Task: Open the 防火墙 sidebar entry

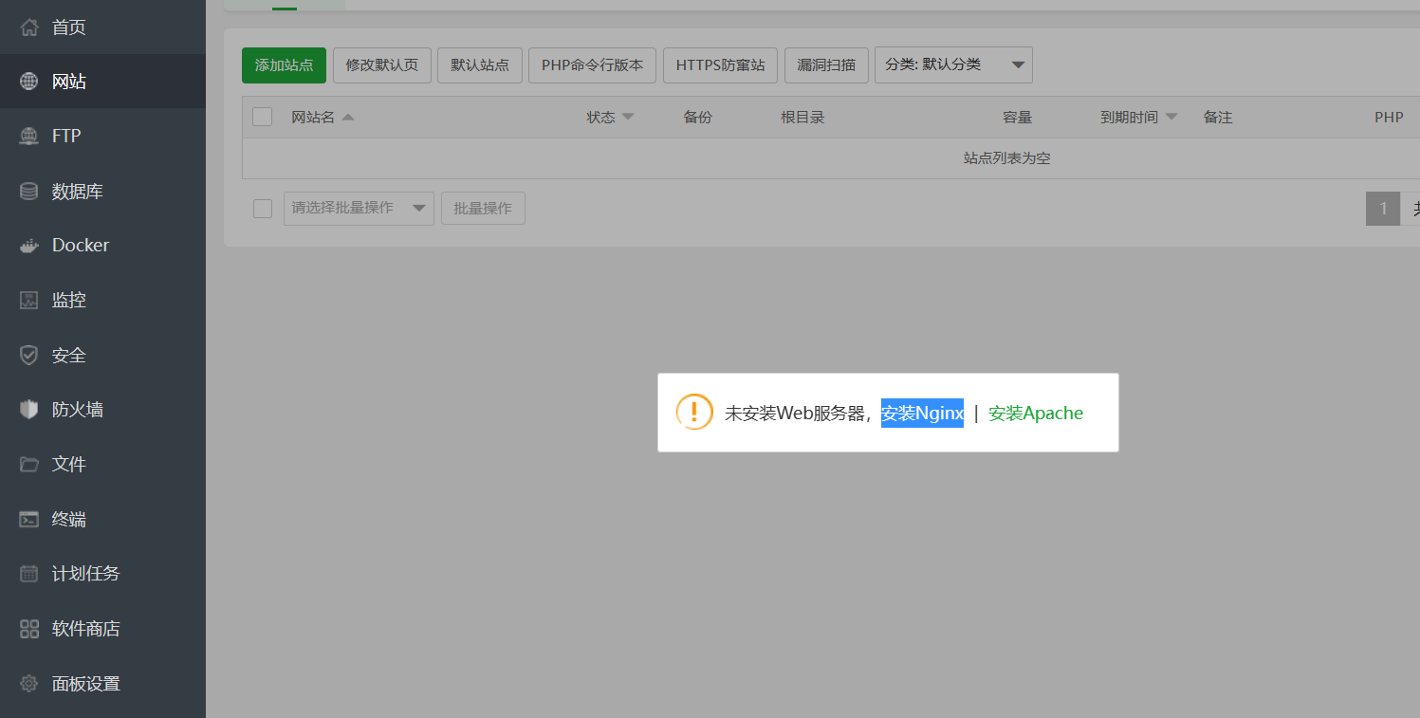Action: [102, 410]
